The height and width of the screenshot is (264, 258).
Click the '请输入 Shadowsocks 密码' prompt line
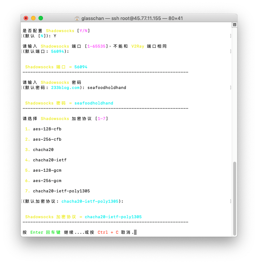coord(52,82)
